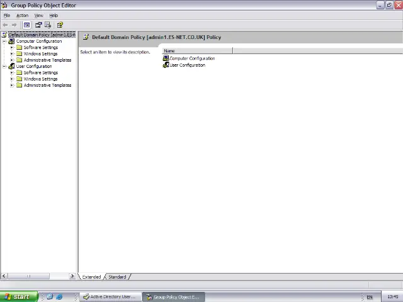Image resolution: width=403 pixels, height=302 pixels.
Task: Select User Configuration in the right pane list
Action: point(187,65)
